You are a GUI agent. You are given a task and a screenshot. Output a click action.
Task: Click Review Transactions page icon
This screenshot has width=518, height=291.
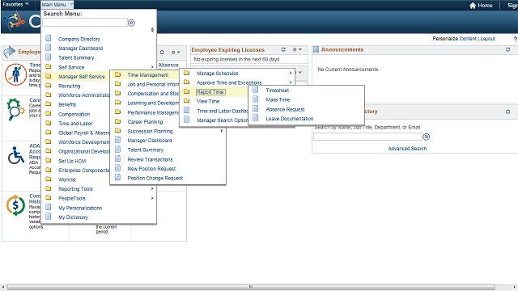click(117, 159)
